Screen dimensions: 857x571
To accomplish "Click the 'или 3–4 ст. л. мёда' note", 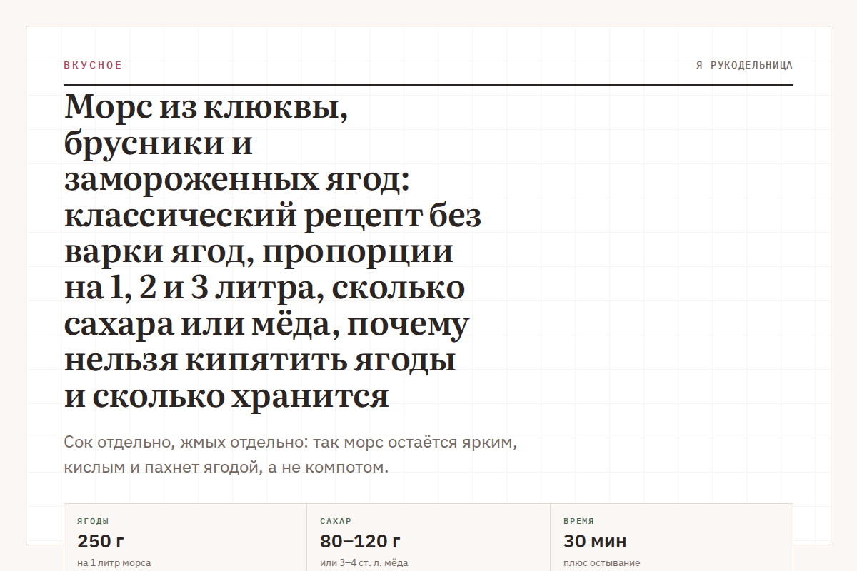I will (x=364, y=562).
